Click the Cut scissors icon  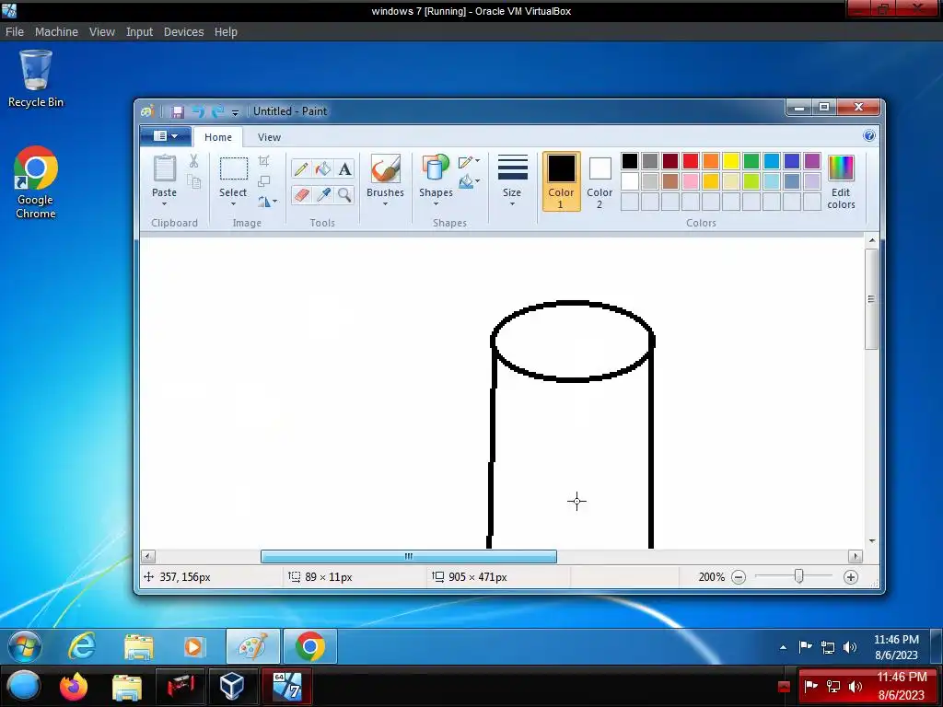[193, 160]
